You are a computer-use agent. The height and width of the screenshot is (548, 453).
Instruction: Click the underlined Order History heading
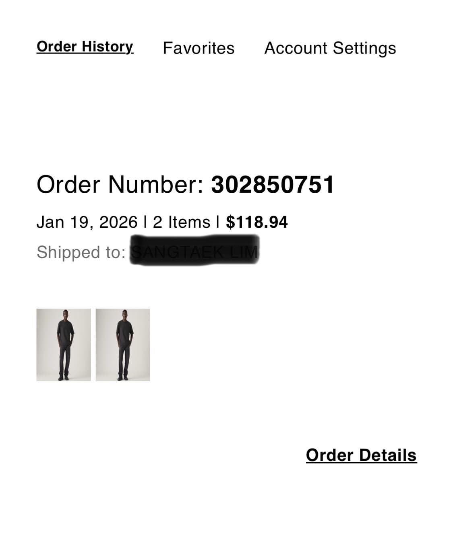[85, 47]
